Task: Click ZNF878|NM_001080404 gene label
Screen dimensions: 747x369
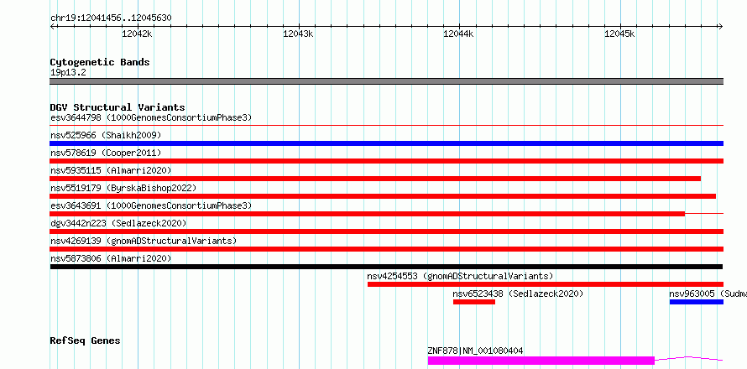Action: (475, 351)
